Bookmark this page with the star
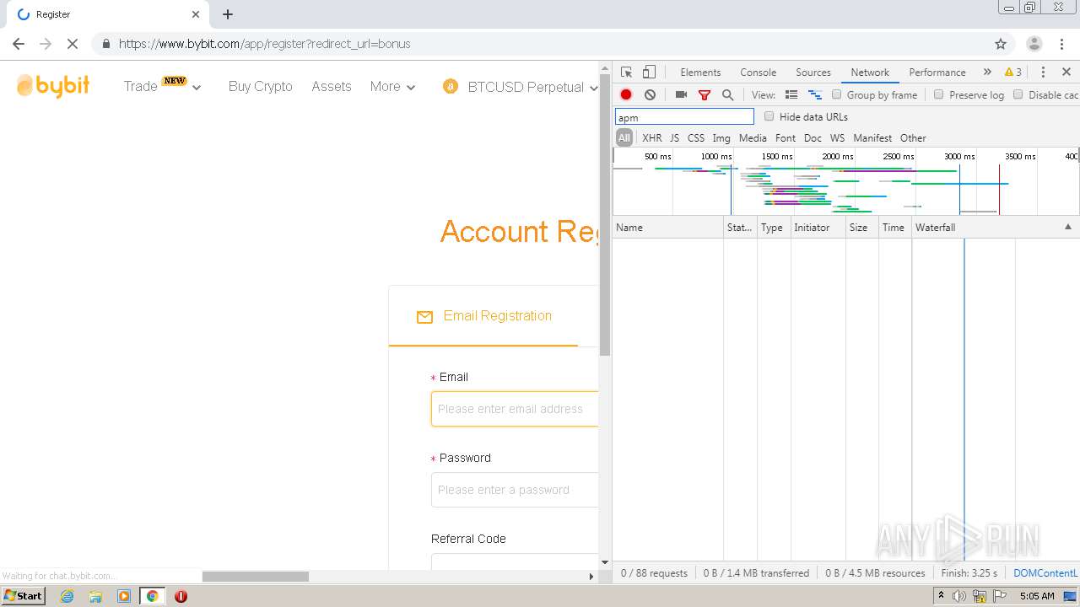 1001,44
